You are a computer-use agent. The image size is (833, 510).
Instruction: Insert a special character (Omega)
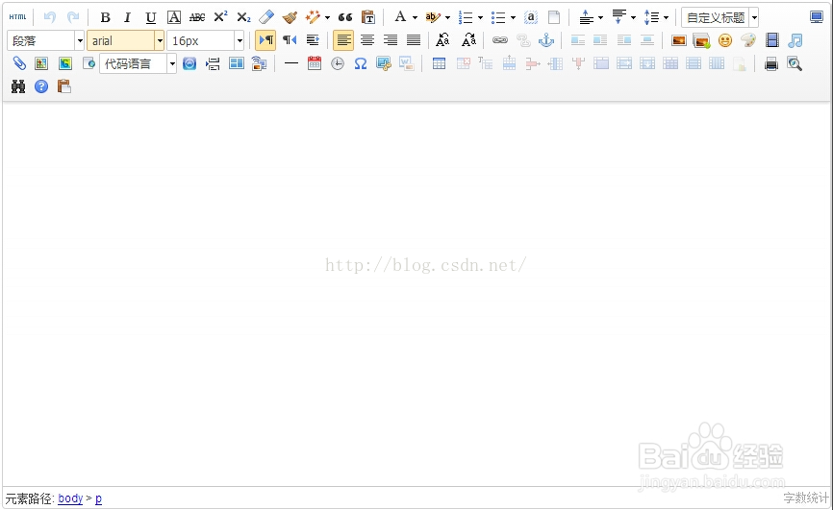point(360,63)
